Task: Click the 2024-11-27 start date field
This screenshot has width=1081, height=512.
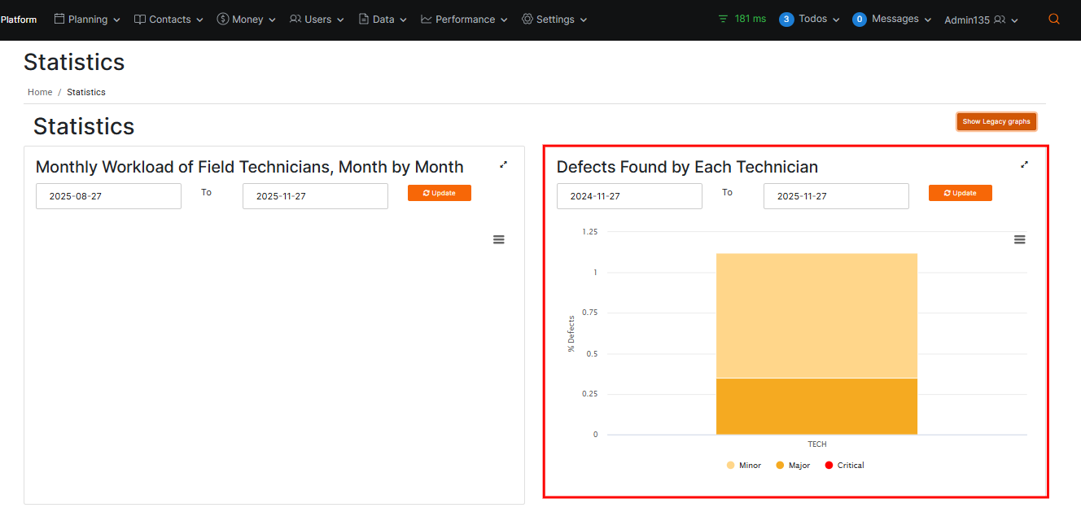Action: [x=629, y=196]
